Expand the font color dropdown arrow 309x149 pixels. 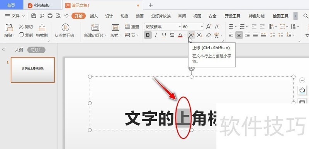tap(185, 35)
